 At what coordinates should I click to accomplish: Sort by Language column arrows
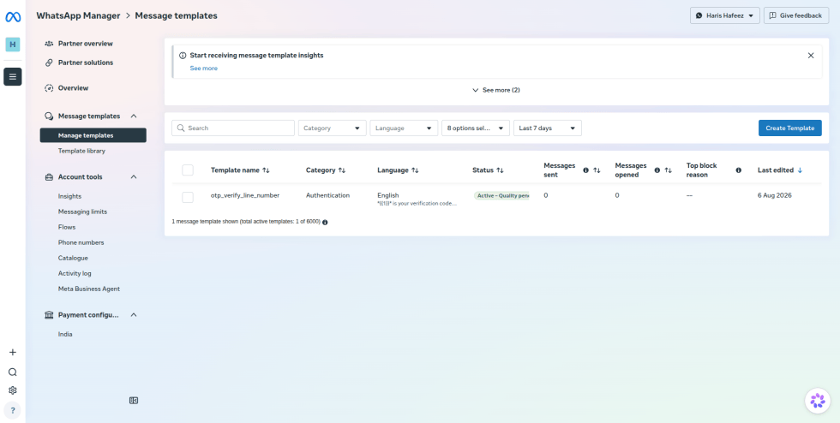[x=415, y=170]
